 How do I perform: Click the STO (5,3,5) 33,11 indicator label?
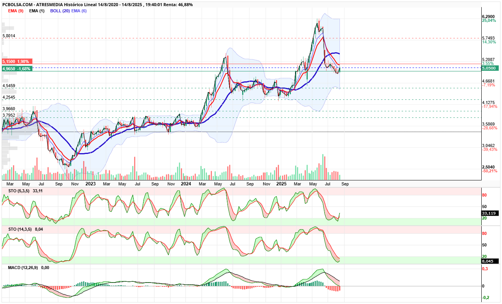pyautogui.click(x=25, y=190)
